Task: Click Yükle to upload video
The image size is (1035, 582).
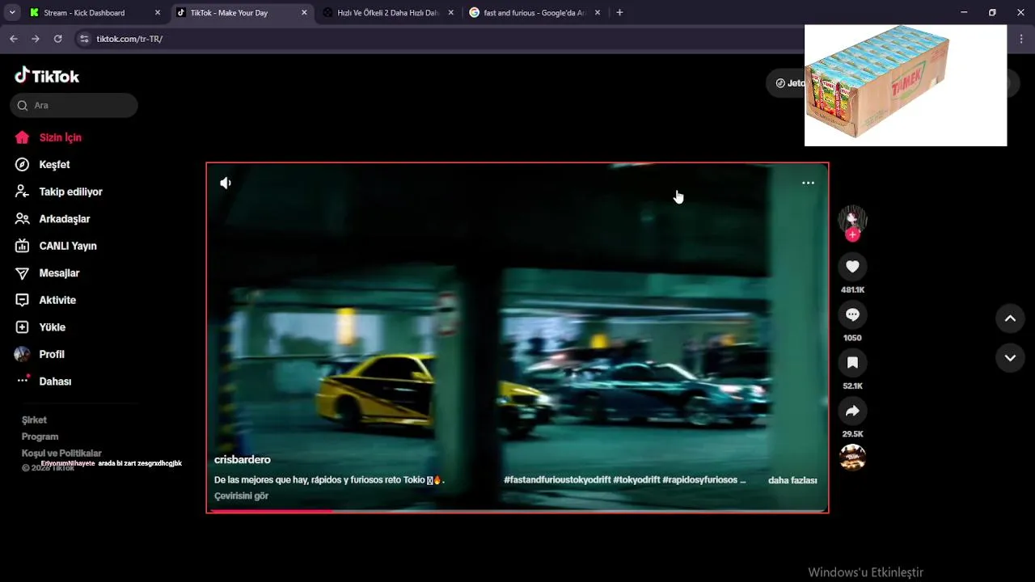Action: coord(52,327)
